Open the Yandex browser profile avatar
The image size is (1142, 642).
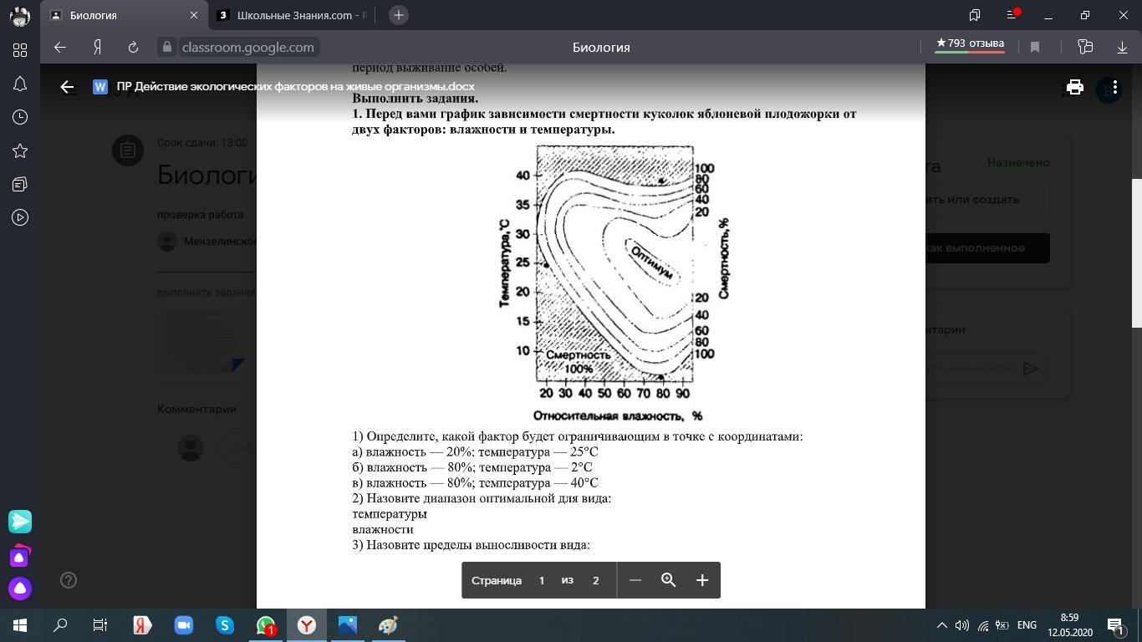click(20, 15)
